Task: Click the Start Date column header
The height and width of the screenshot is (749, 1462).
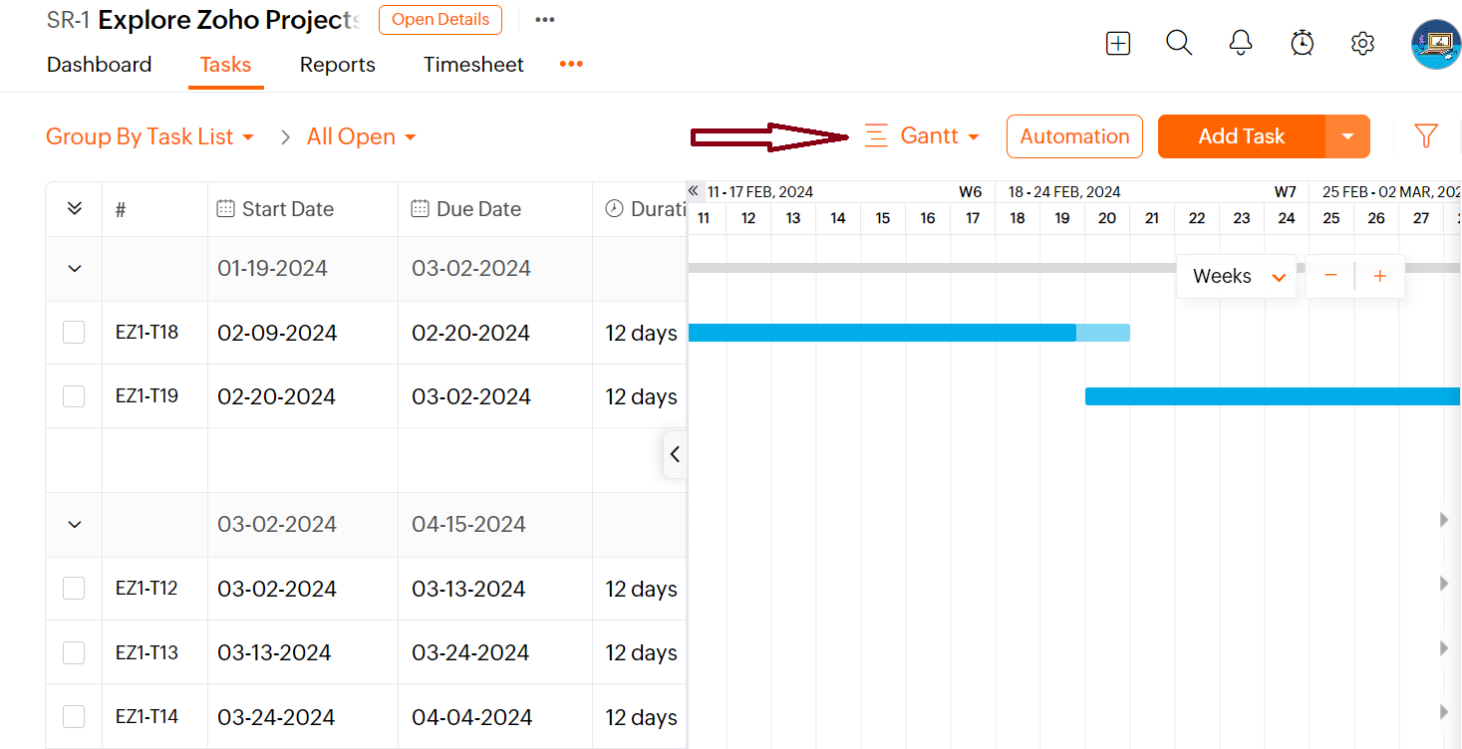Action: (303, 209)
